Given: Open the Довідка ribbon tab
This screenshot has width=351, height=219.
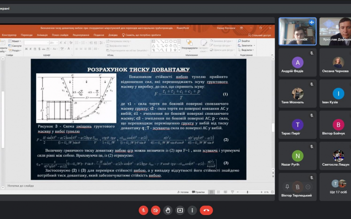Looking at the screenshot, I should click(x=113, y=35).
